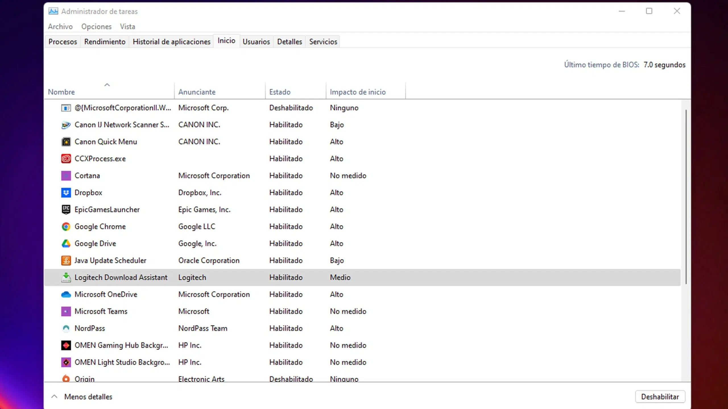This screenshot has width=728, height=409.
Task: Click the vertical scrollbar of the startup list
Action: (686, 197)
